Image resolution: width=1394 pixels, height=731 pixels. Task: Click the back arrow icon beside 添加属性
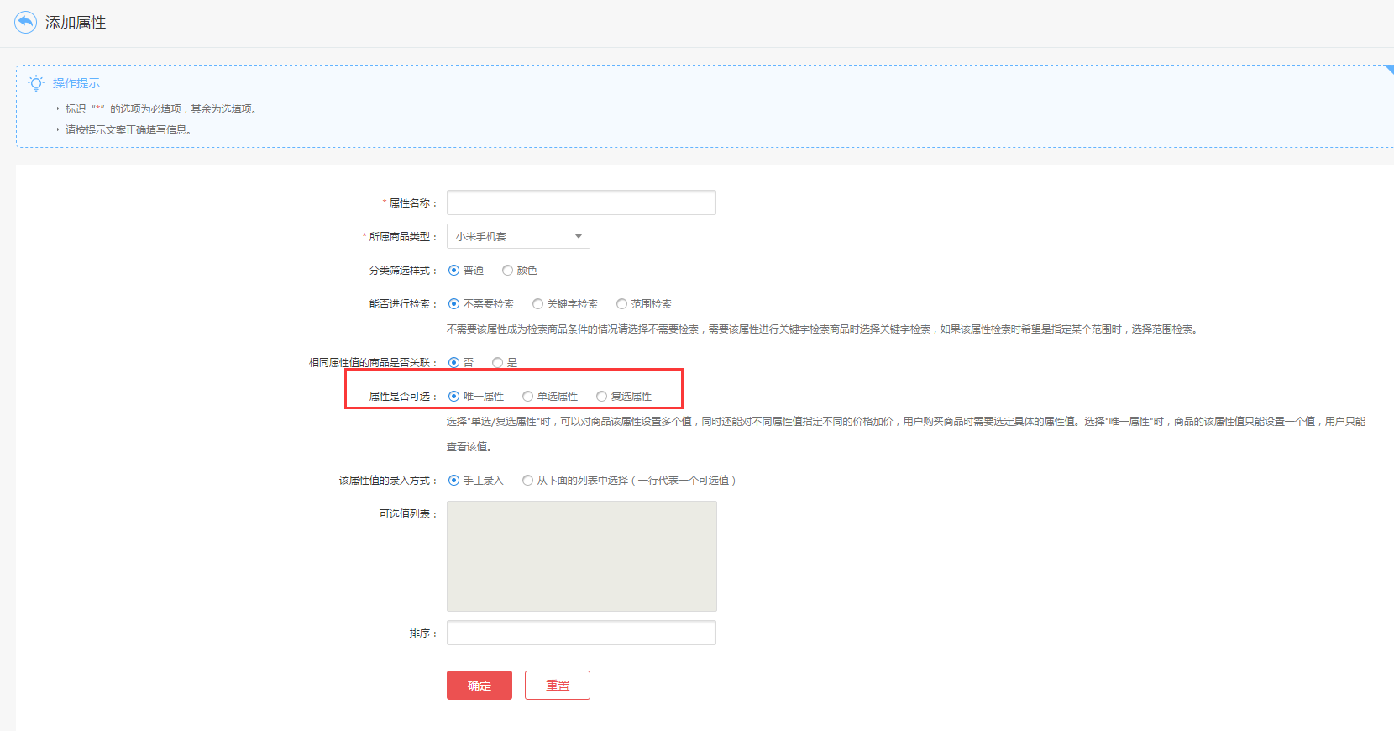(25, 22)
